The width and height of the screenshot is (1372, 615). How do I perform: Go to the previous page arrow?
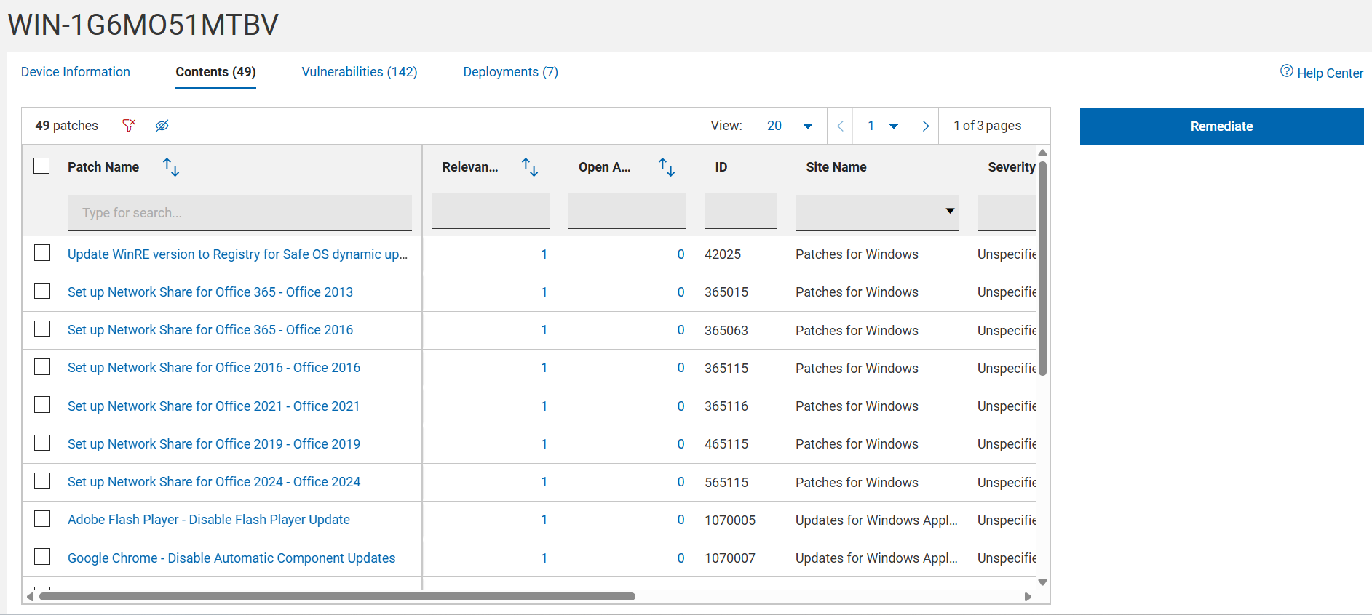tap(840, 126)
